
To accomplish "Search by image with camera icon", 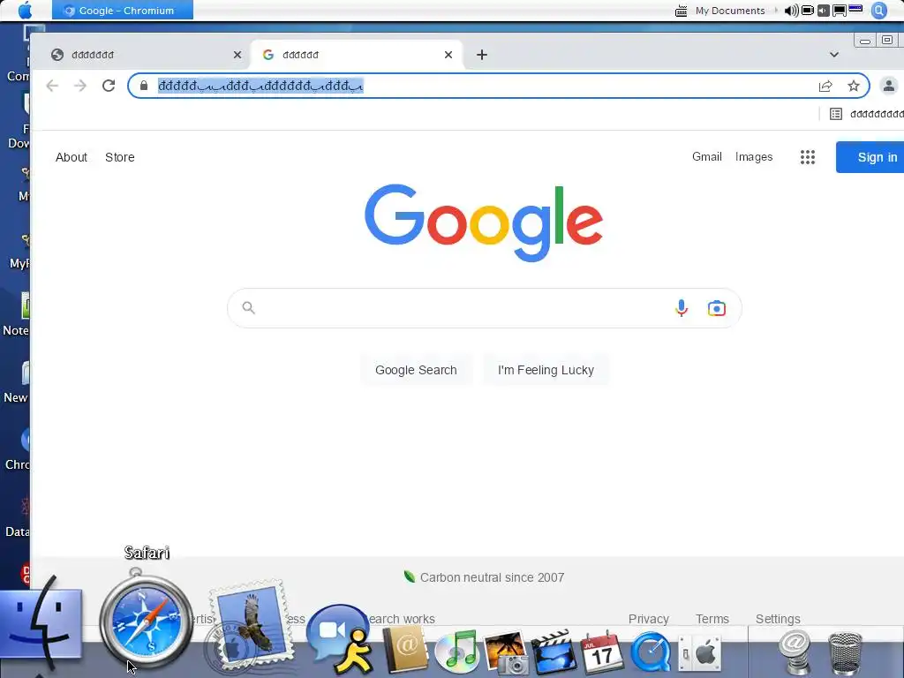I will click(x=717, y=308).
